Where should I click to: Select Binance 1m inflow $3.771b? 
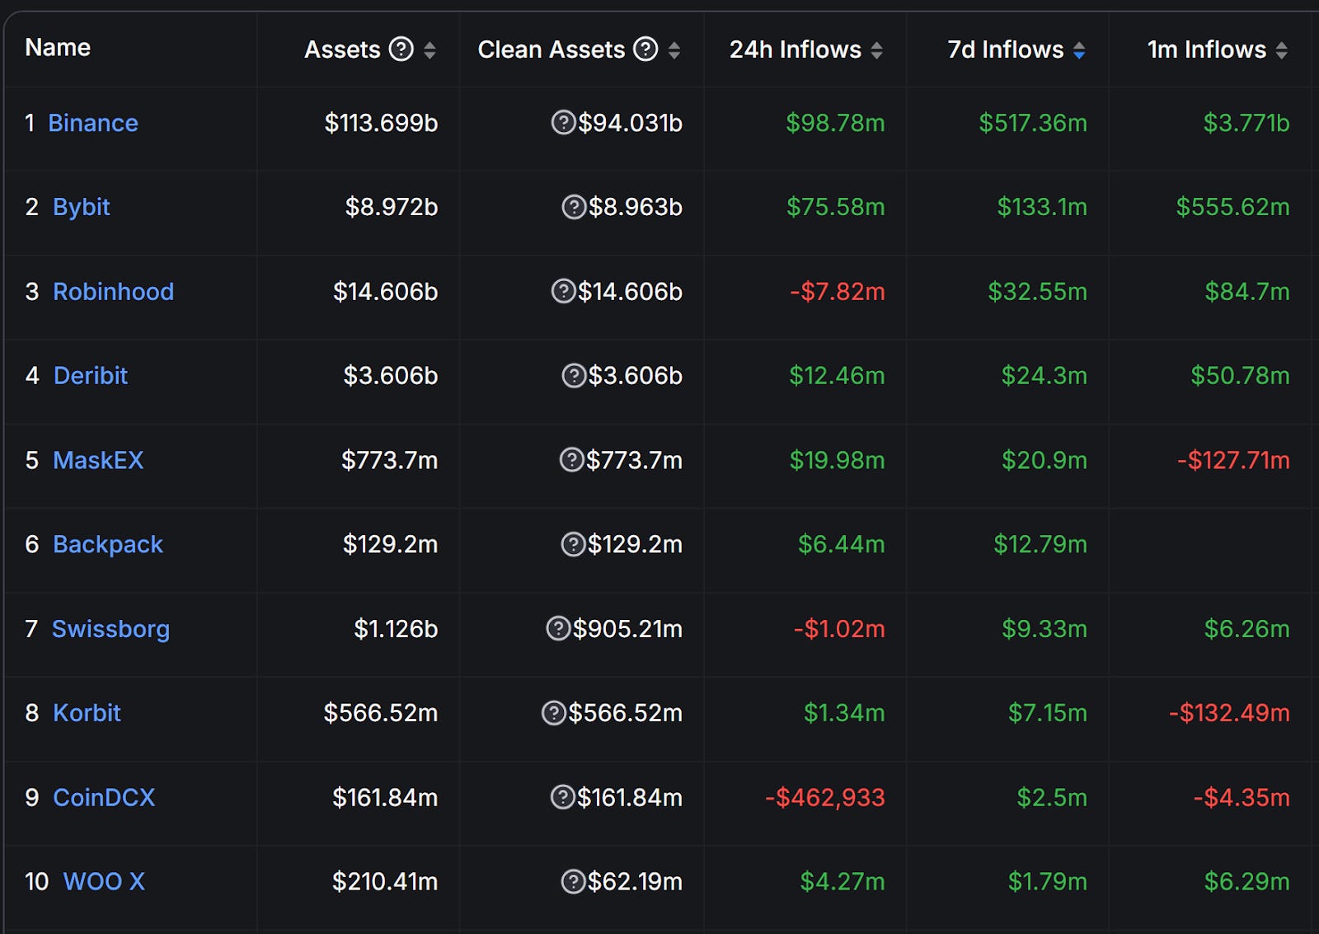click(1246, 123)
